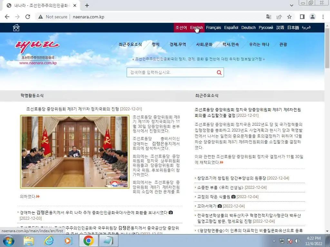Click the share page icon
Screen dimensions: 330x247
[x=279, y=17]
